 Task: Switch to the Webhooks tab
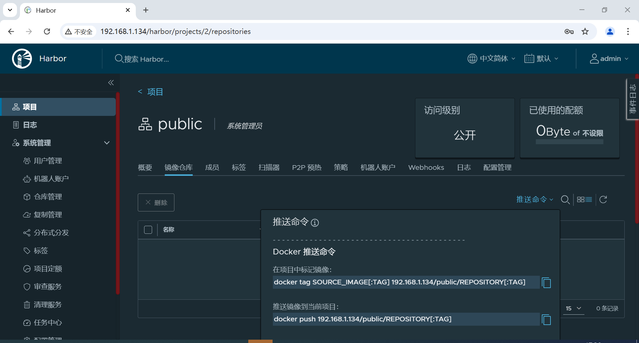click(426, 168)
